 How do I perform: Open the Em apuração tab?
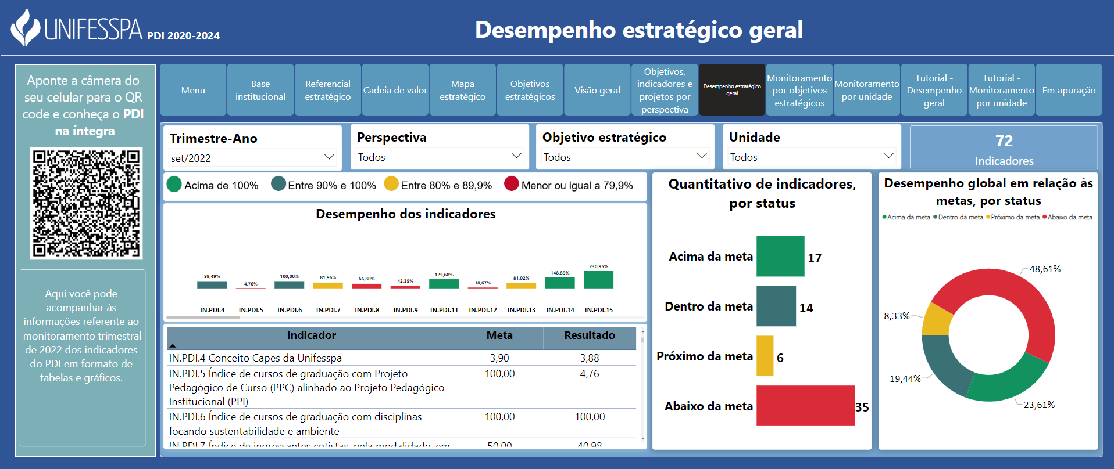(x=1069, y=90)
